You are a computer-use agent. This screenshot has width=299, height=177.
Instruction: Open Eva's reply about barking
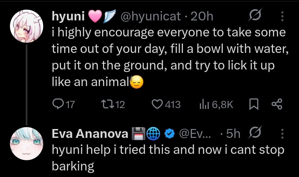click(166, 158)
